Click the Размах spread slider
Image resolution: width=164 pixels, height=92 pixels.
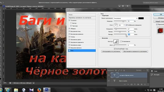(120, 32)
